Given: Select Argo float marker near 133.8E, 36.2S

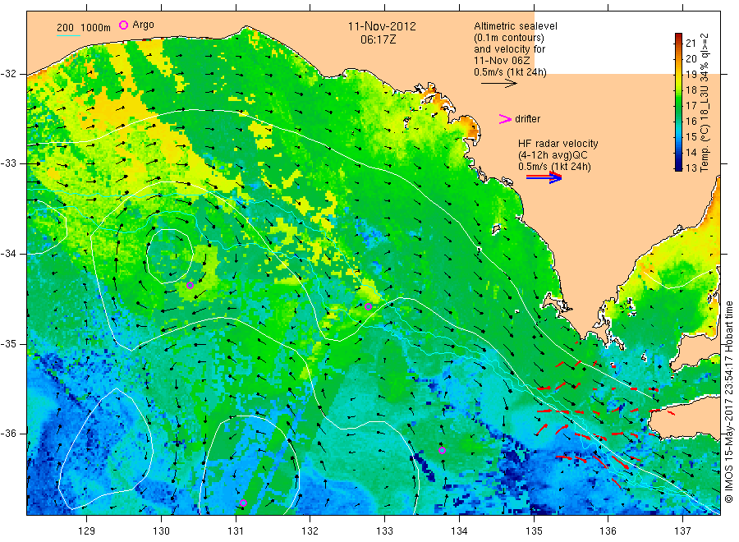Looking at the screenshot, I should [442, 450].
